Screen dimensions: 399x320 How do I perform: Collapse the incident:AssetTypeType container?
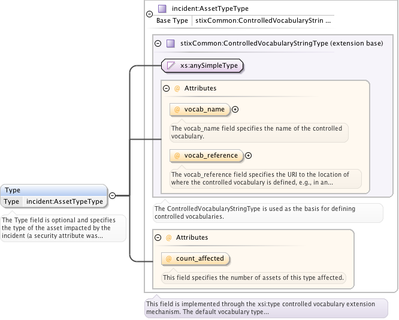click(x=149, y=14)
